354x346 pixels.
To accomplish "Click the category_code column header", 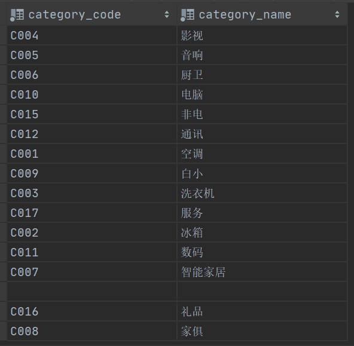I will pyautogui.click(x=91, y=14).
